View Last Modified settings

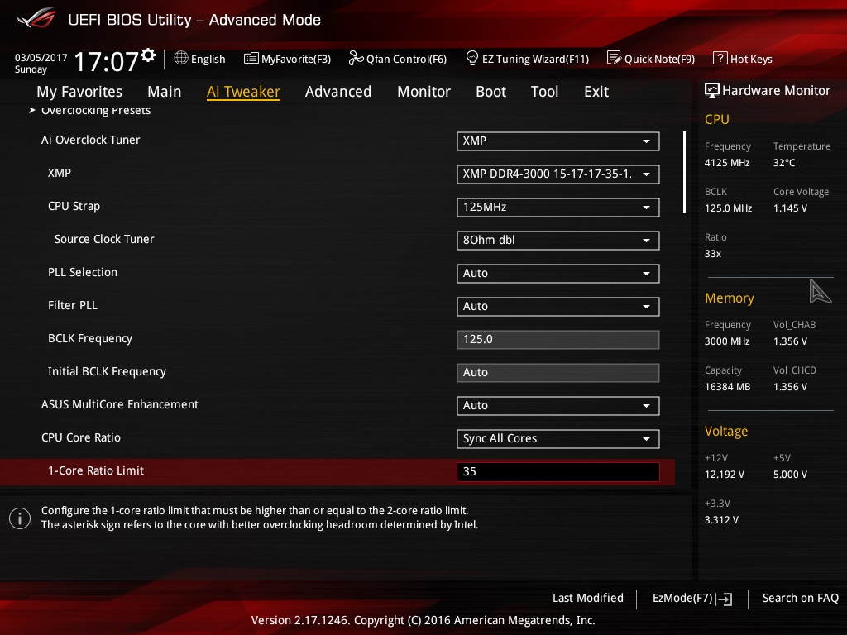coord(588,599)
